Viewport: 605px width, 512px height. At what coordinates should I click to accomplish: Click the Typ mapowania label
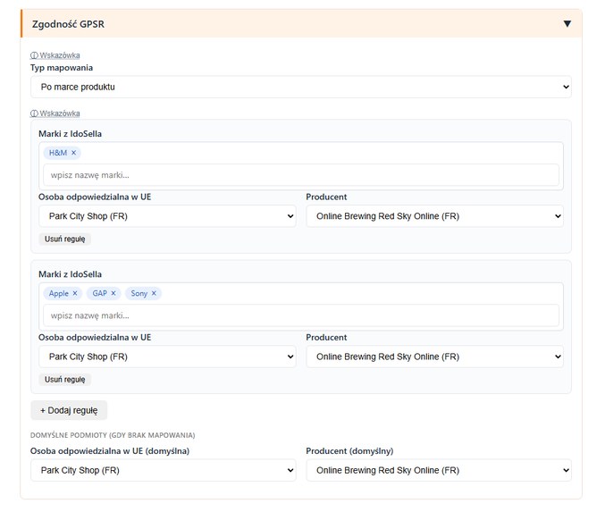62,68
